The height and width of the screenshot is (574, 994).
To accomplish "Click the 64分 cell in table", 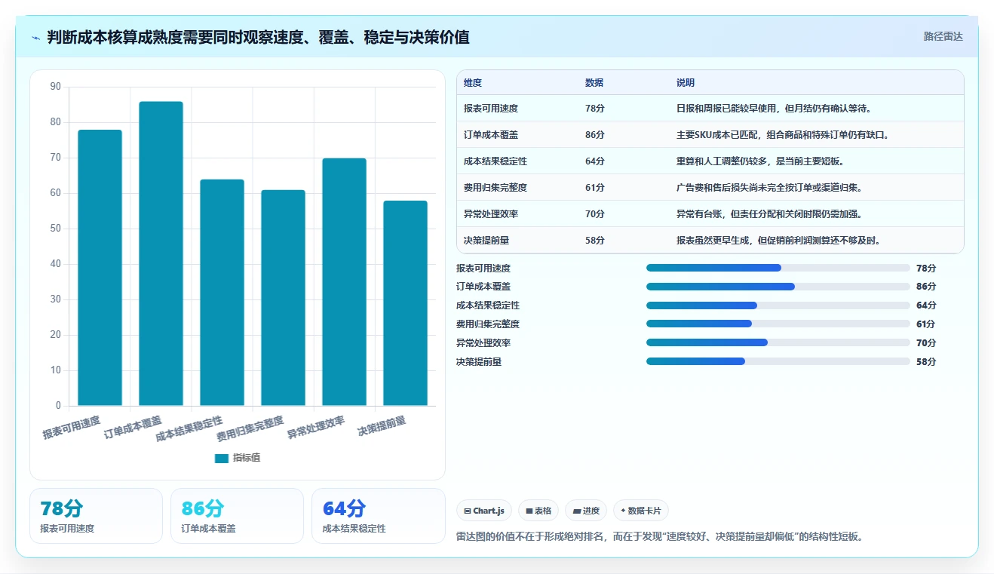I will click(x=594, y=161).
